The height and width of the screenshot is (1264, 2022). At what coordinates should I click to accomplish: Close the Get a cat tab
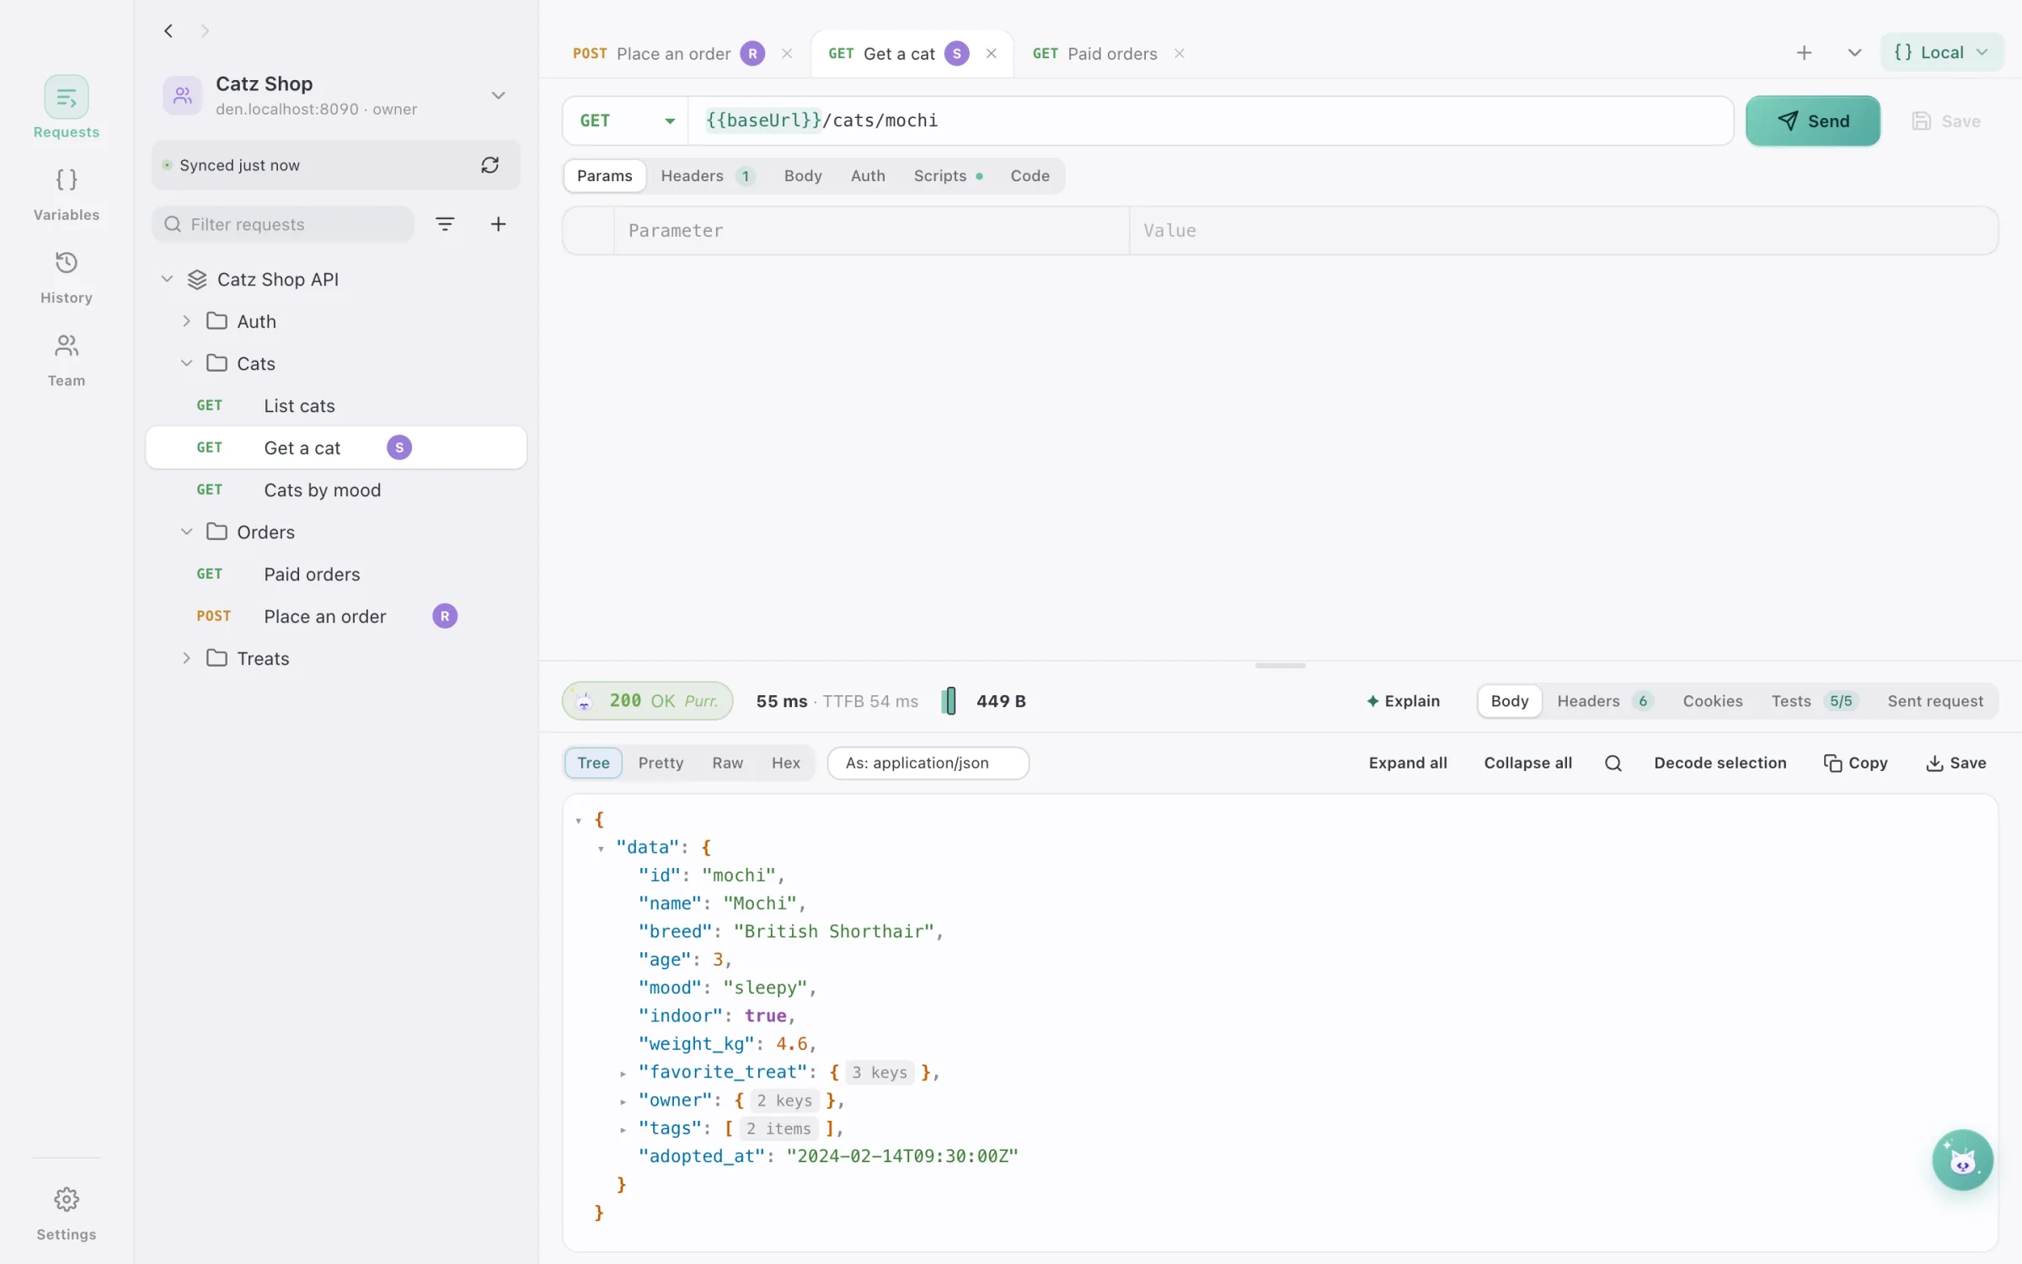tap(992, 53)
